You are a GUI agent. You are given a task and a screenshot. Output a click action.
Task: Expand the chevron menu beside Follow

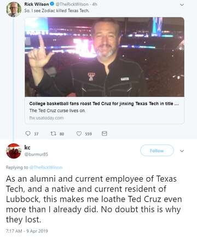182,151
